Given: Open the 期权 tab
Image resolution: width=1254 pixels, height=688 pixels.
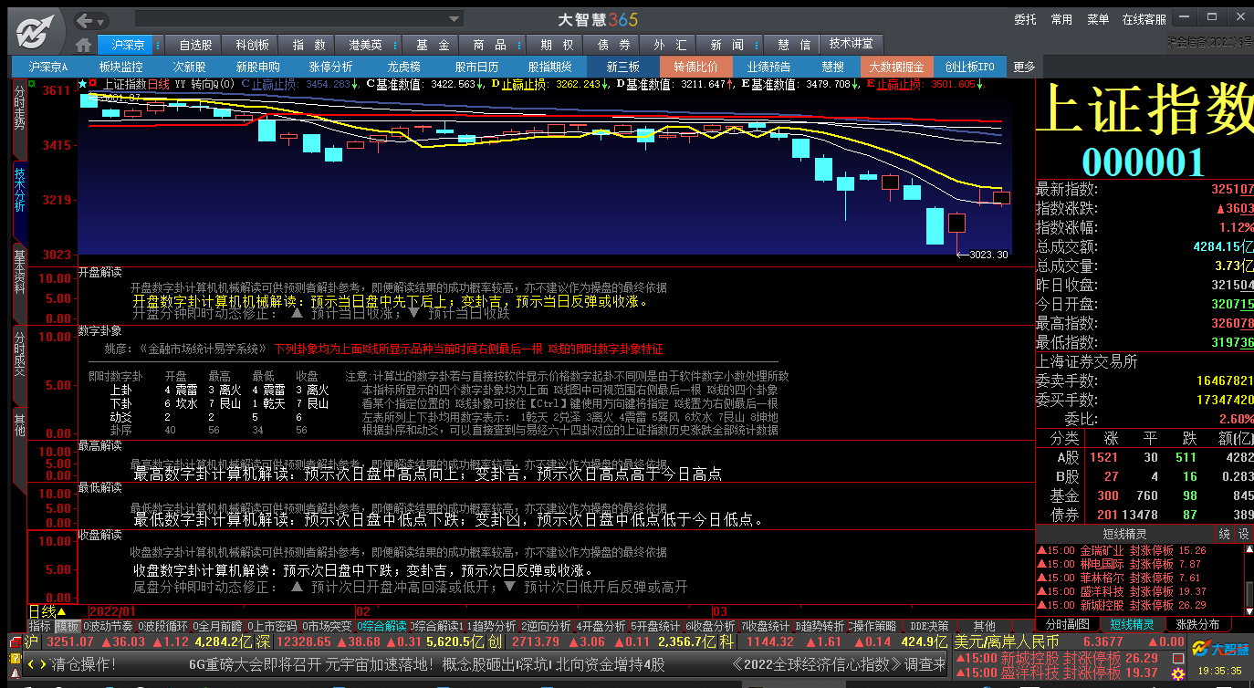Looking at the screenshot, I should coord(557,45).
